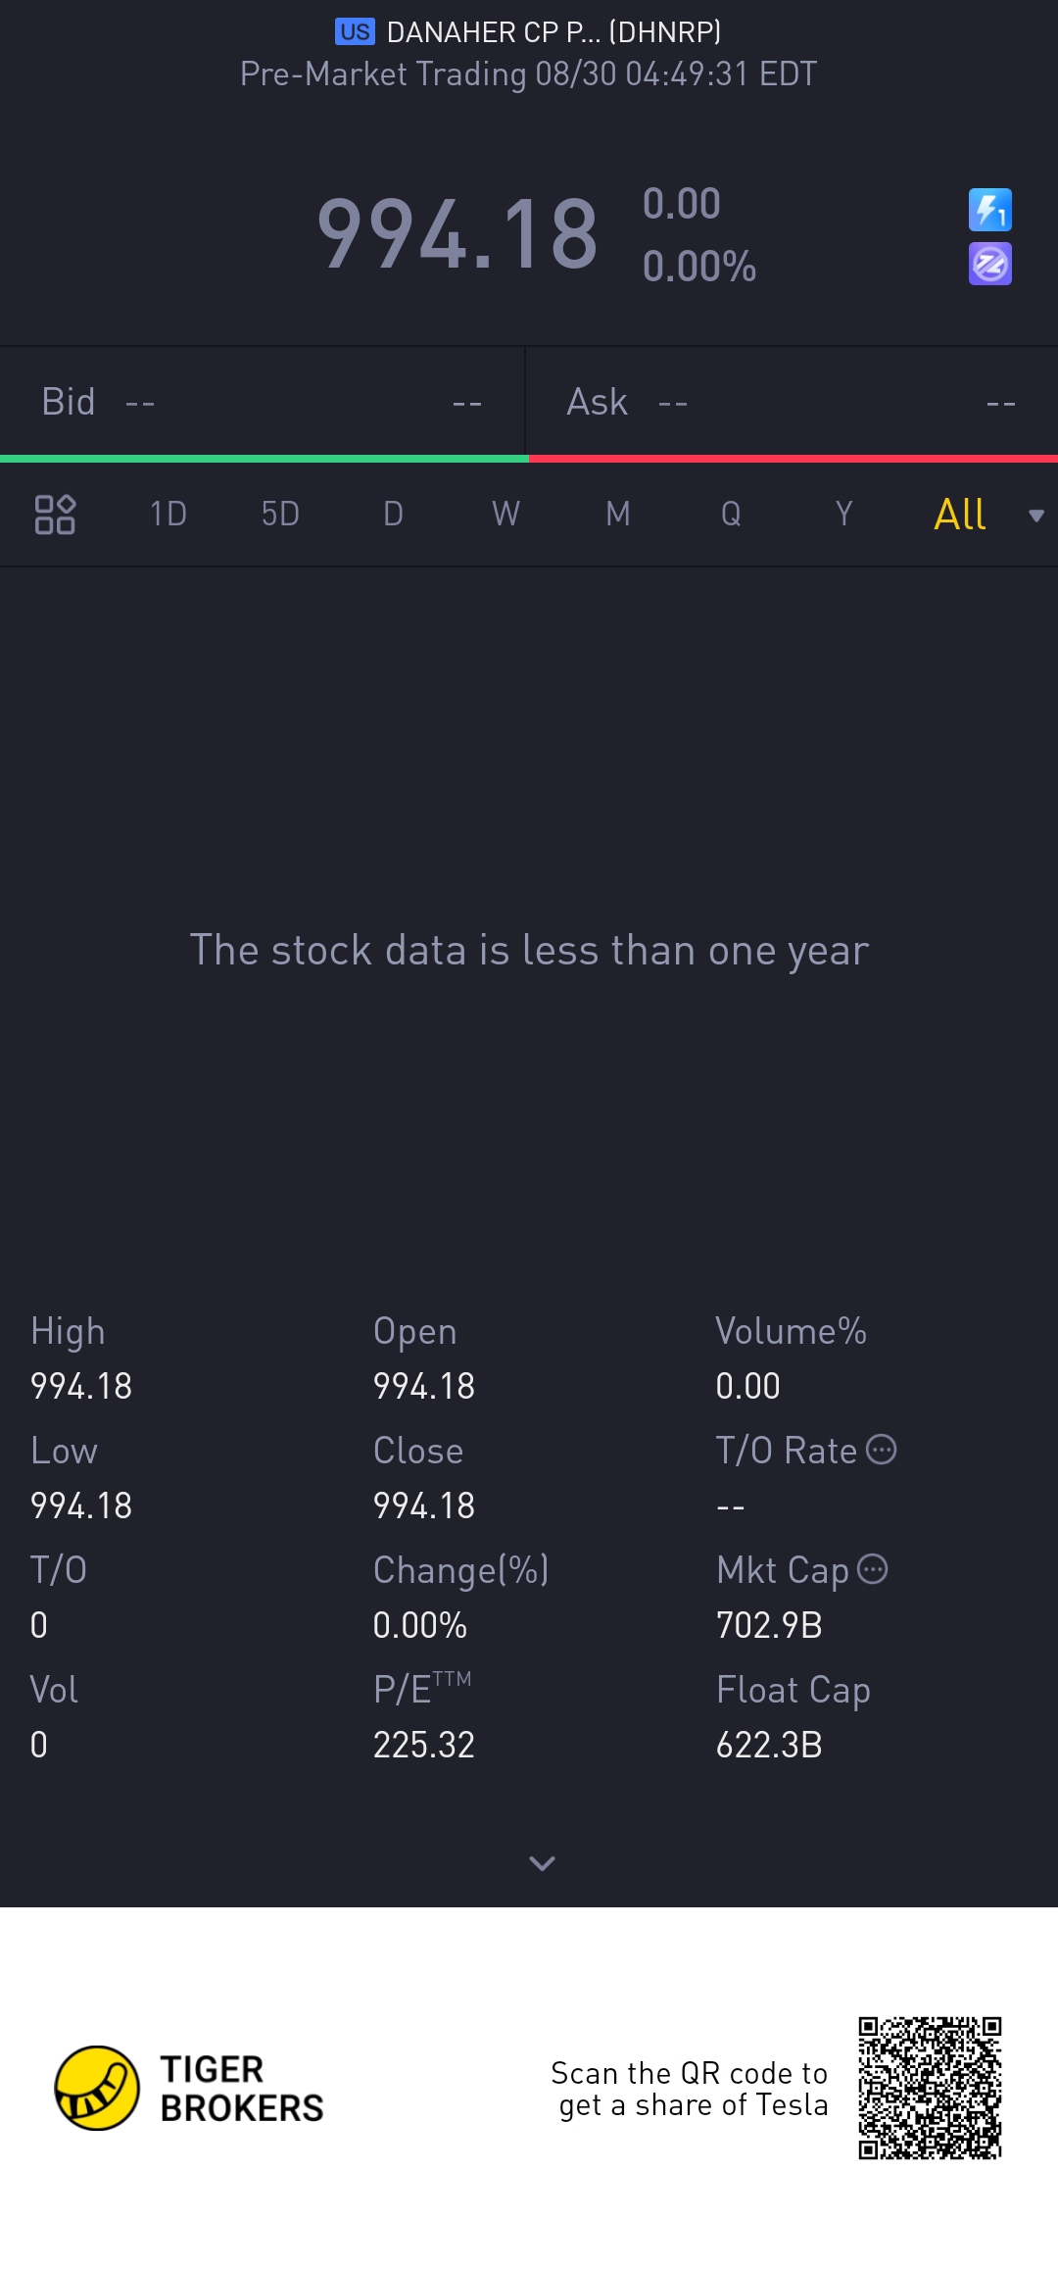Select the M monthly chart tab
1058x2270 pixels.
(618, 514)
